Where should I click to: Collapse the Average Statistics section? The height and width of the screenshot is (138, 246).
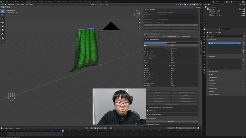click(145, 49)
